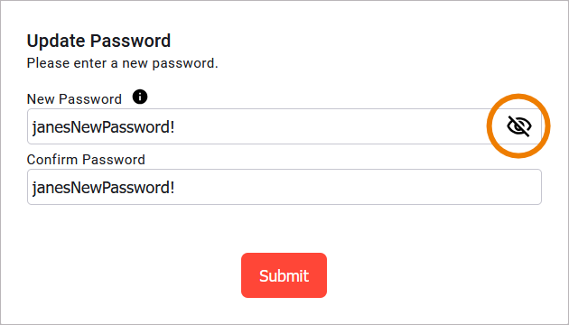569x325 pixels.
Task: Show password requirements via the info icon
Action: (140, 97)
